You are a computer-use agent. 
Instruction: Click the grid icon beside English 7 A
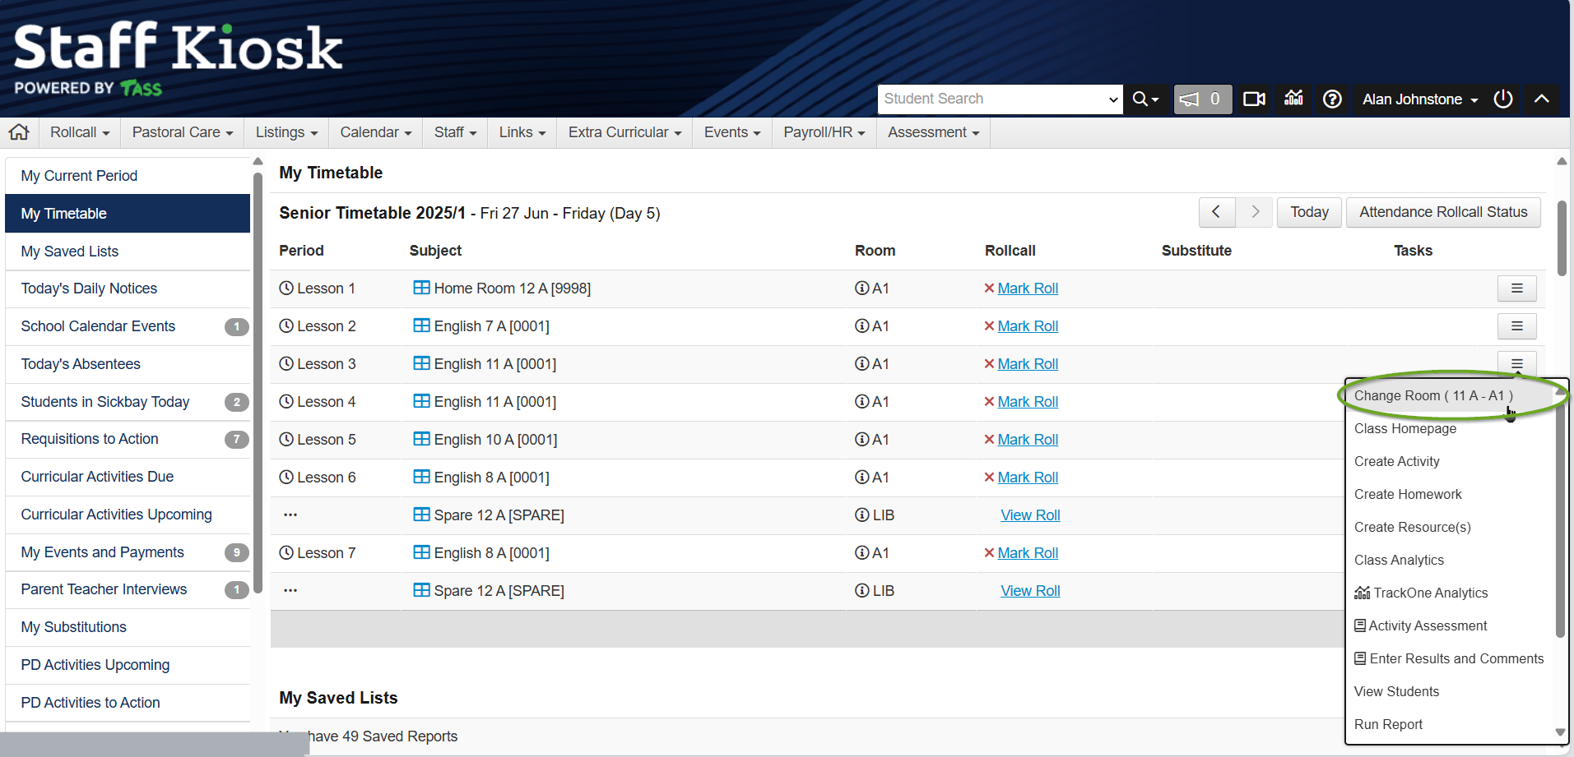tap(421, 326)
